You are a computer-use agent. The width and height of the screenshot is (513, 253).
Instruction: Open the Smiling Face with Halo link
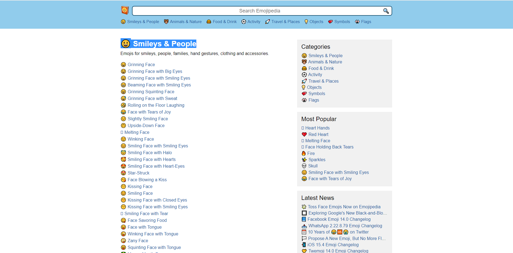coord(150,153)
